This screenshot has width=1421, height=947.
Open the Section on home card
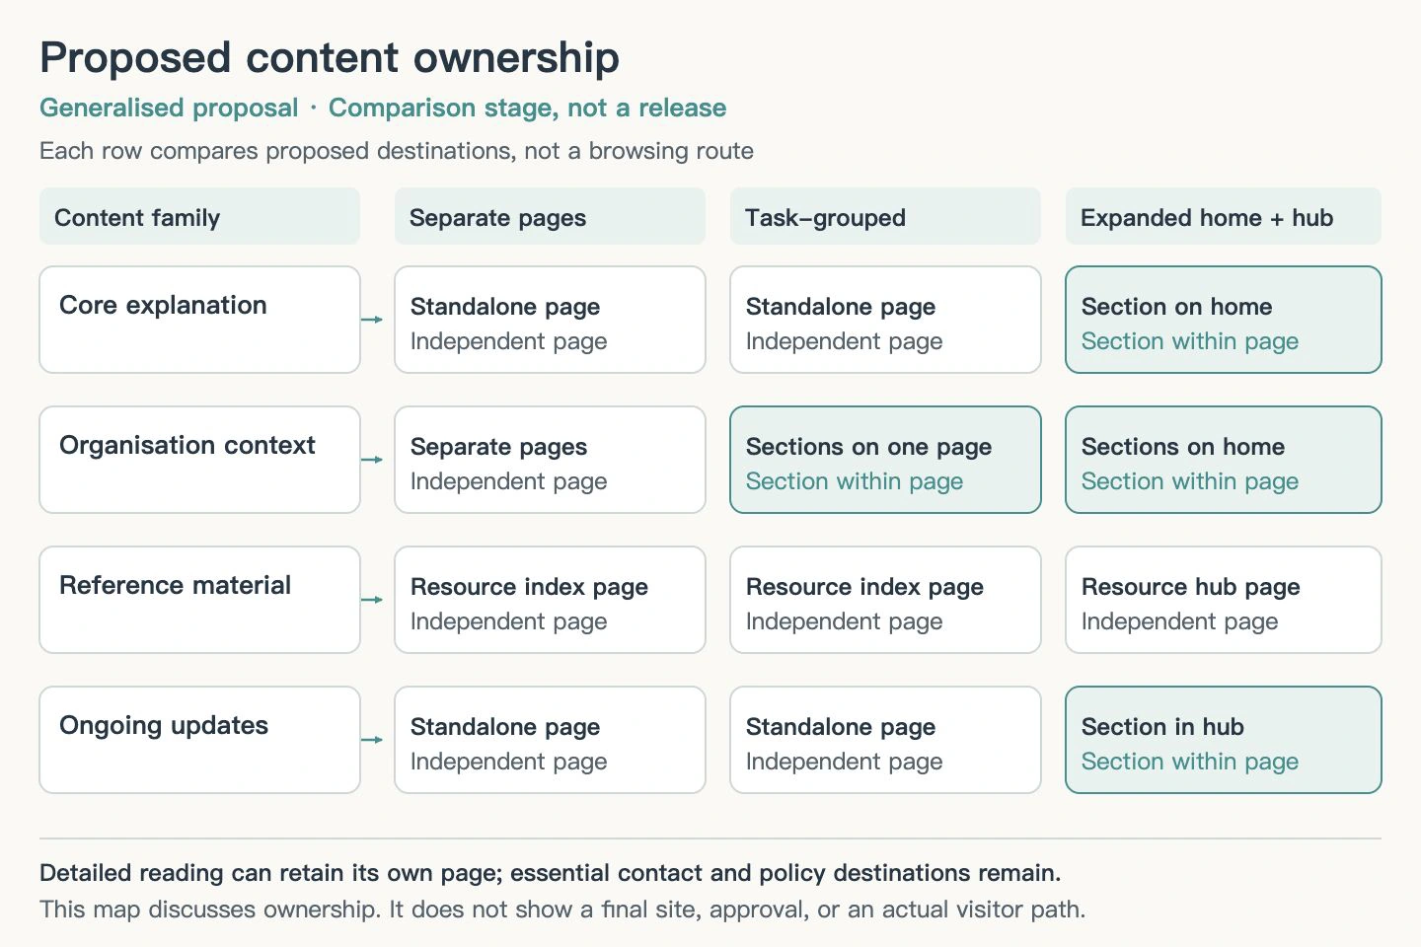click(x=1223, y=320)
